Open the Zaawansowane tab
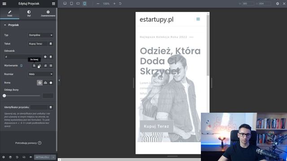The image size is (287, 161). (48, 13)
